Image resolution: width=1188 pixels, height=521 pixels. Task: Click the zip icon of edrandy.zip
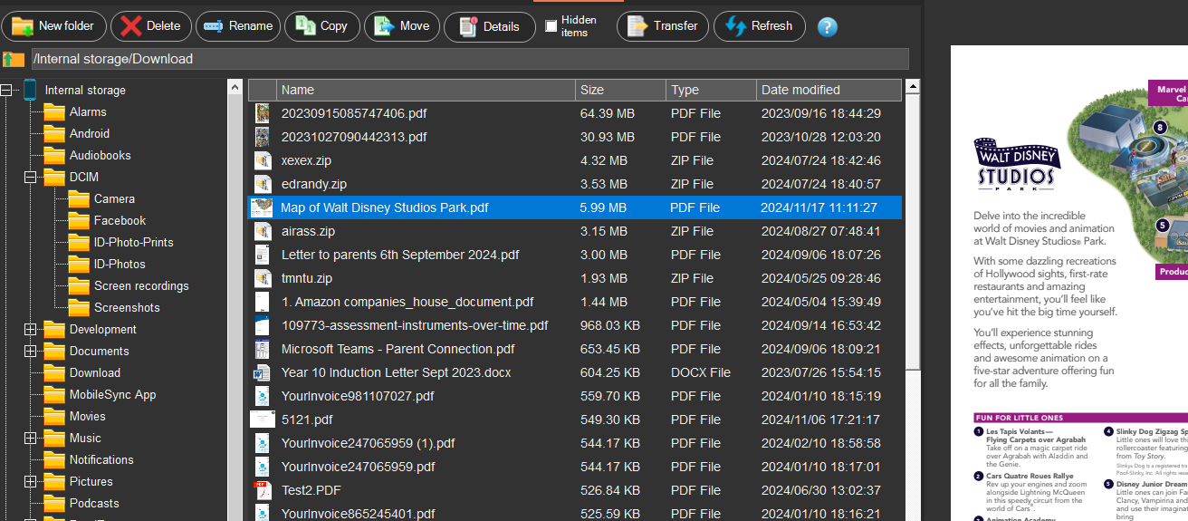click(x=263, y=184)
